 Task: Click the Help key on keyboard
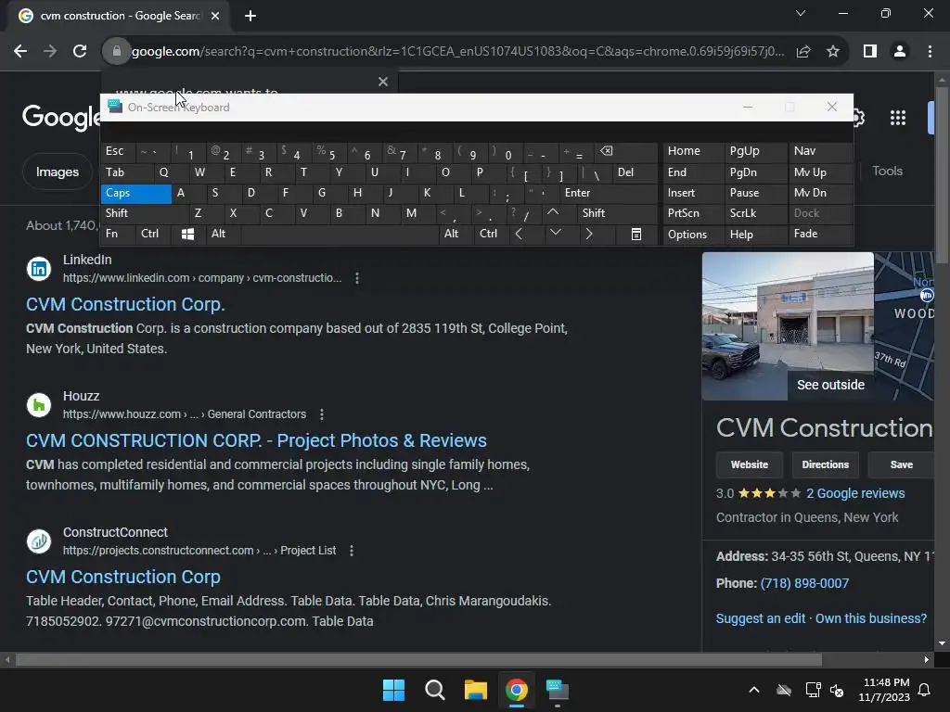point(755,235)
